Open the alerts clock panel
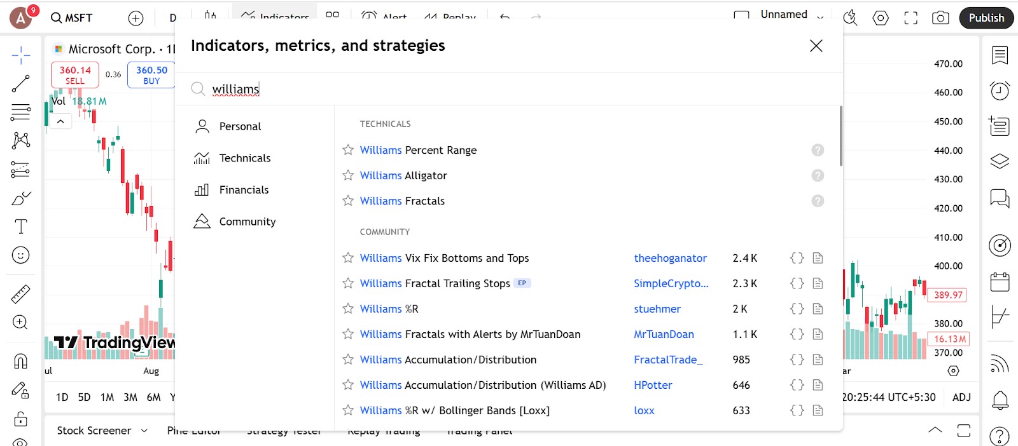 1000,91
